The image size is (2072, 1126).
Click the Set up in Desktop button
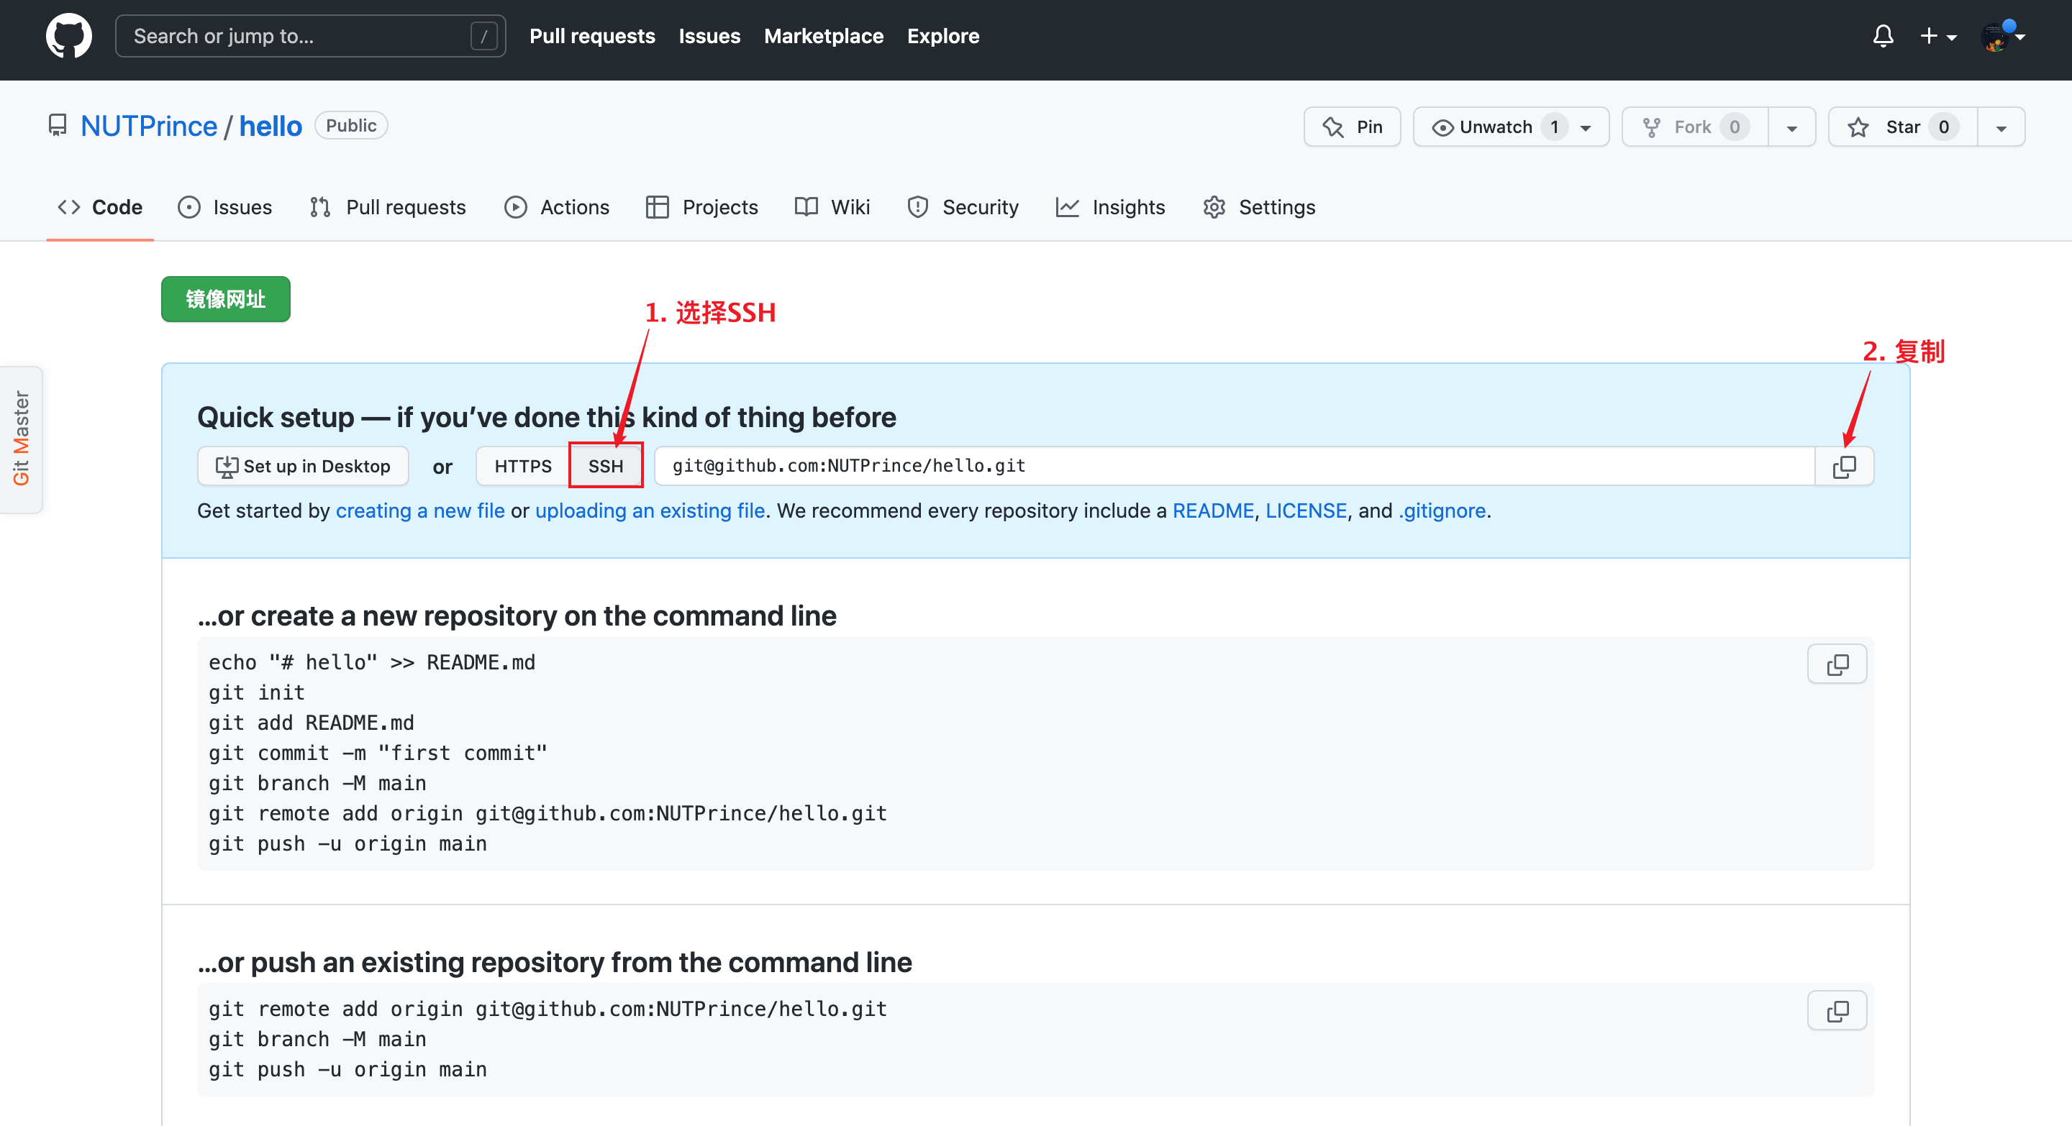pyautogui.click(x=302, y=466)
